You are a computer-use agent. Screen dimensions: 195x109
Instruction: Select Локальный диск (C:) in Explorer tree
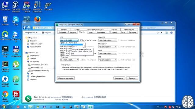[39, 64]
